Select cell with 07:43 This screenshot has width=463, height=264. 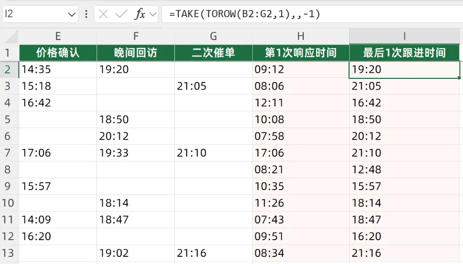point(301,219)
